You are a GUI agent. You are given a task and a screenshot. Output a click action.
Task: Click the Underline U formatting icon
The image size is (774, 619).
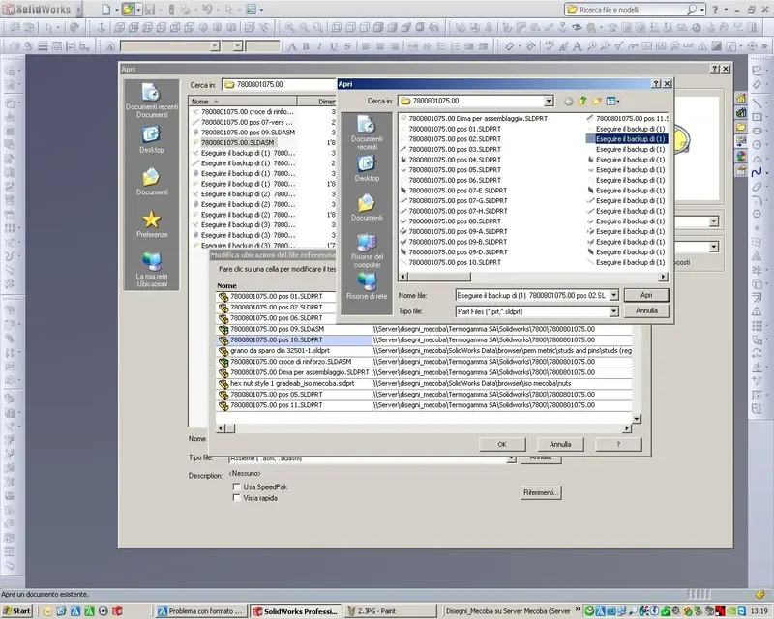(334, 46)
